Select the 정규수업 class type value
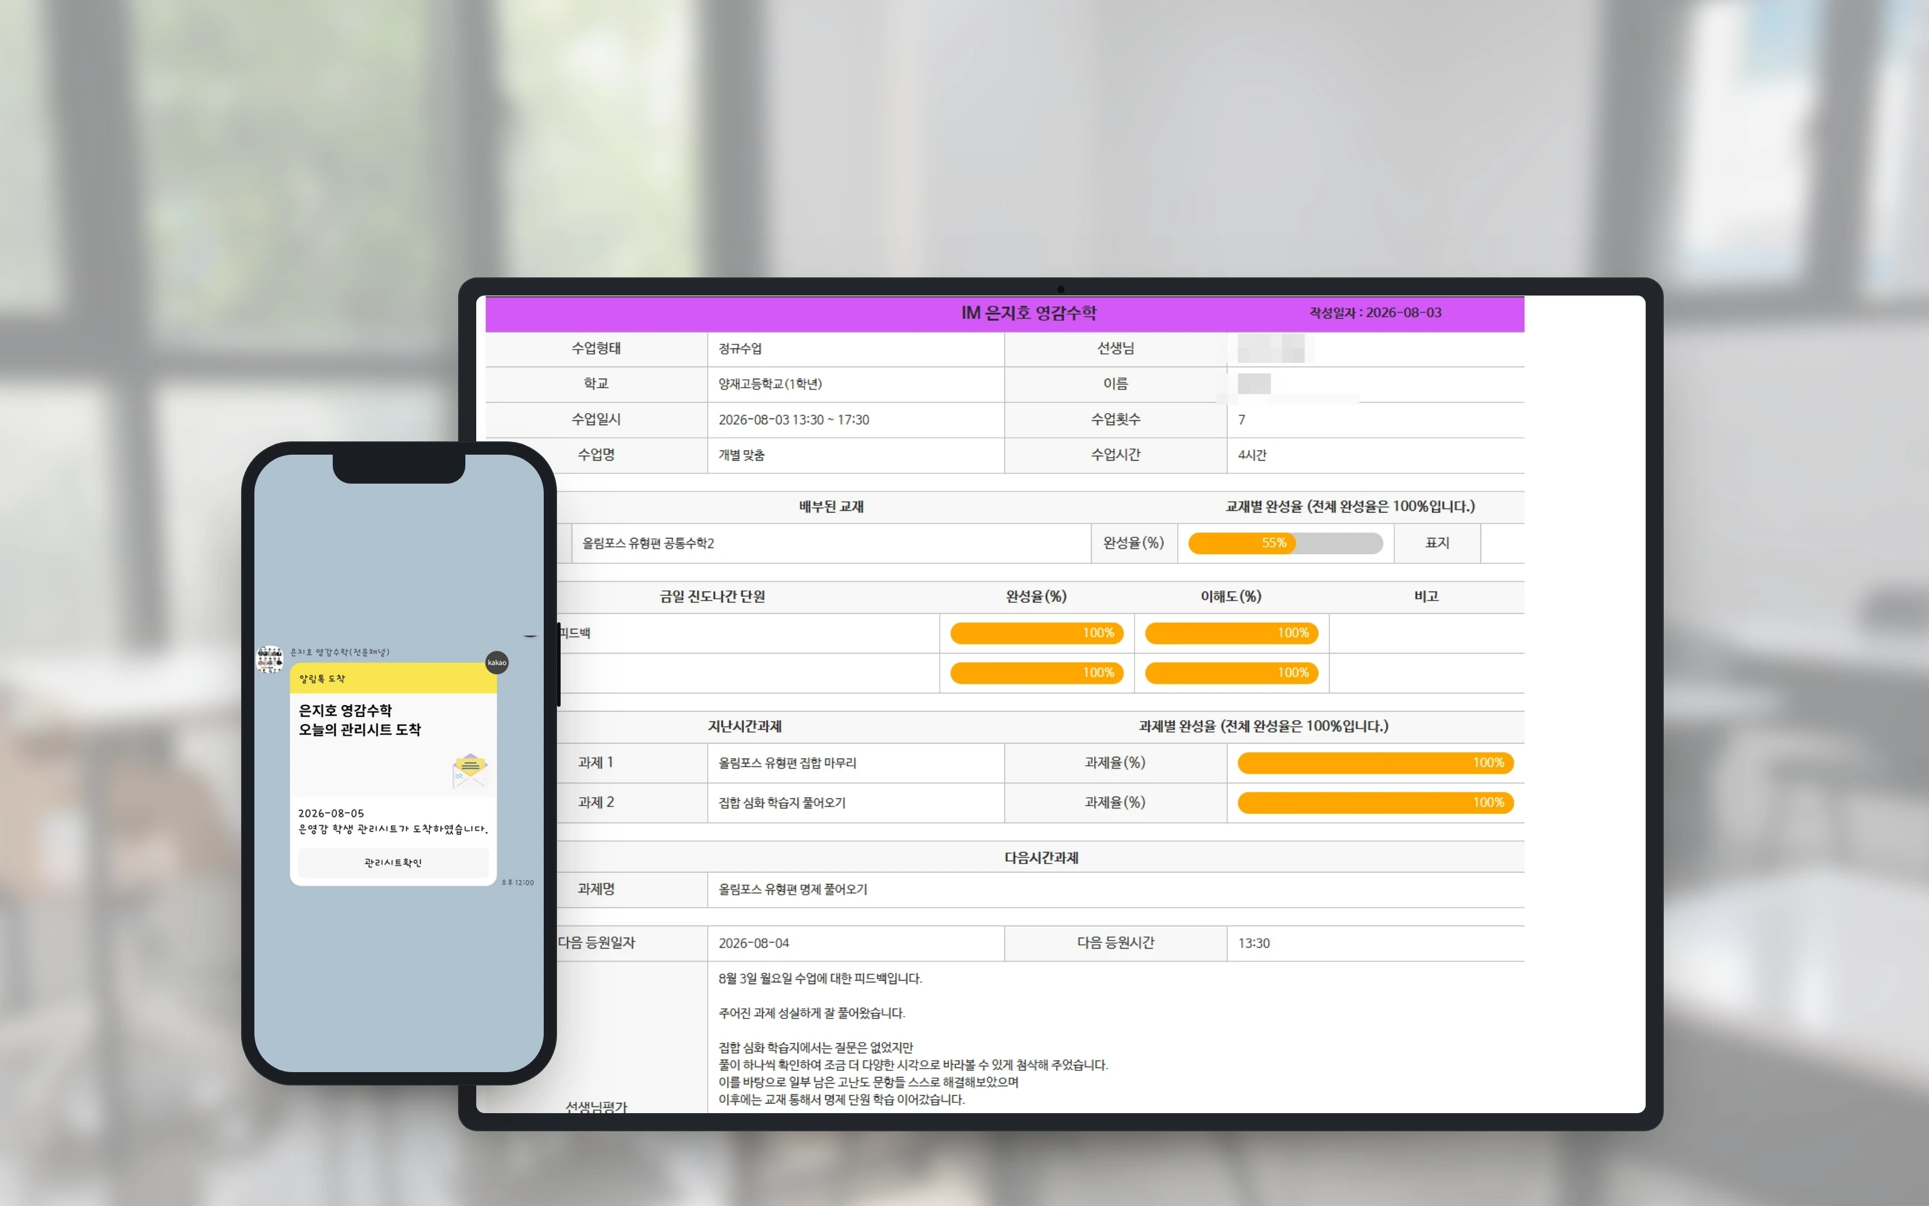Viewport: 1929px width, 1206px height. click(740, 349)
